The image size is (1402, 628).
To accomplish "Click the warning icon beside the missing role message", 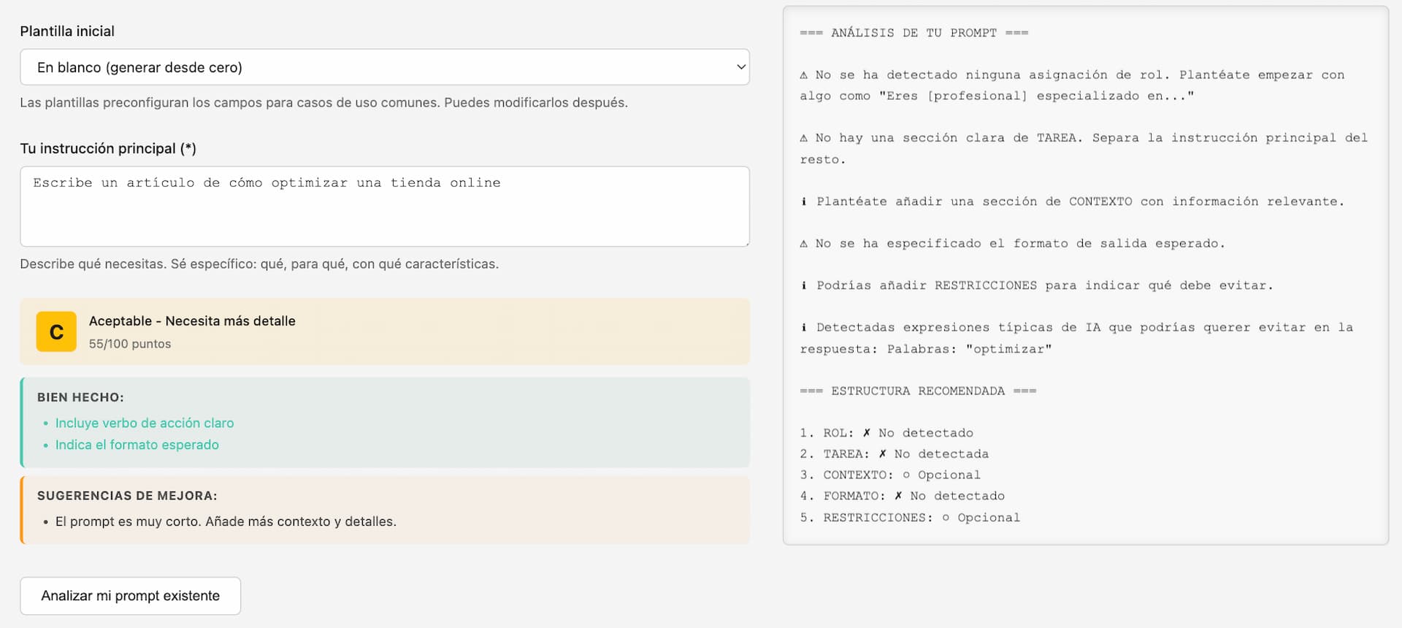I will pos(804,75).
